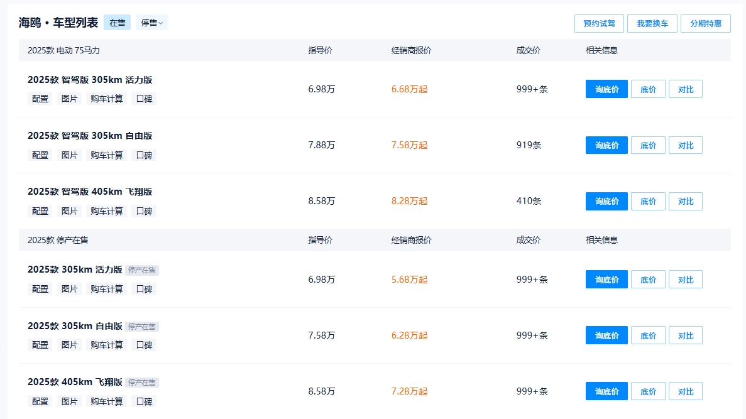Image resolution: width=746 pixels, height=419 pixels.
Task: Open 购车计算 for 停产在售 305km 活力版
Action: 107,289
